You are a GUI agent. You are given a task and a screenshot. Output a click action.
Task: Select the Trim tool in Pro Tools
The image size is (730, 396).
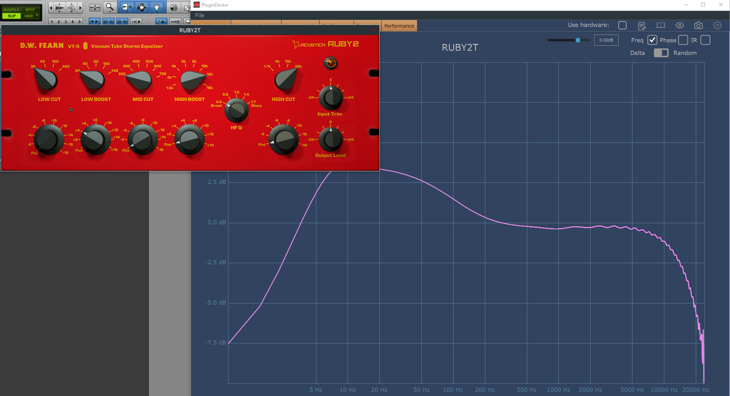pos(127,7)
